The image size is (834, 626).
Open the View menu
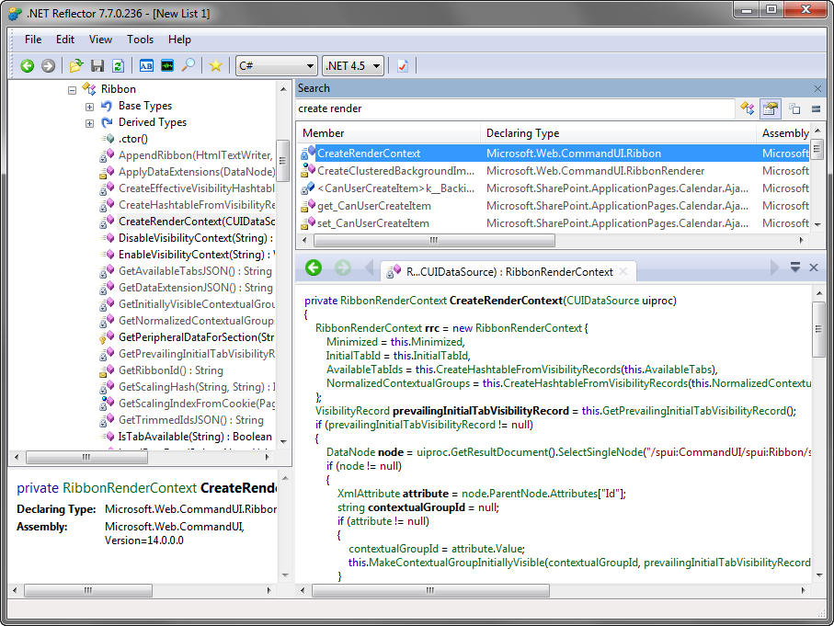click(x=100, y=40)
